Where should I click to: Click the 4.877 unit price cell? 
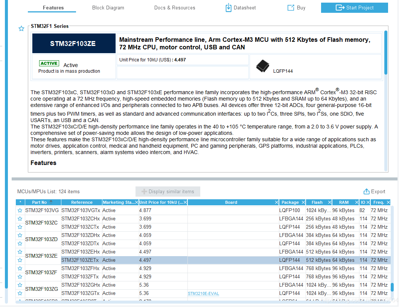(x=163, y=210)
